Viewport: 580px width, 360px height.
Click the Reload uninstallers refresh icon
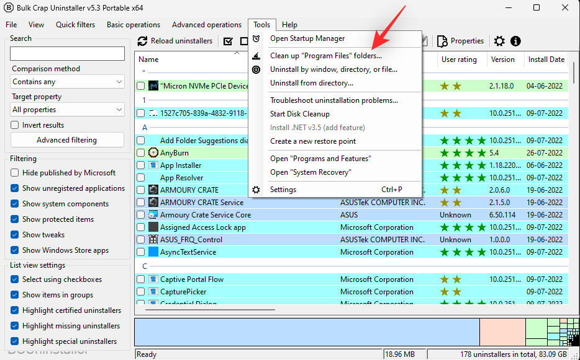coord(142,41)
